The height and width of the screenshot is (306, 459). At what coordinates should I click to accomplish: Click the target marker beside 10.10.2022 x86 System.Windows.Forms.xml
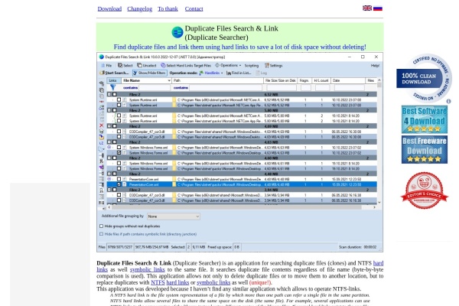[109, 148]
